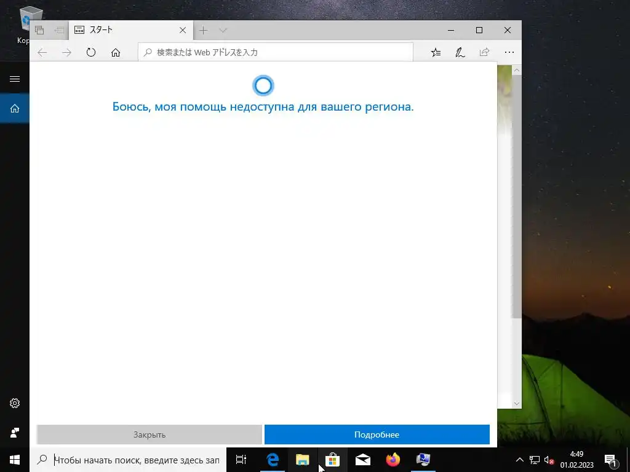
Task: Open network status tray icon
Action: [x=535, y=460]
